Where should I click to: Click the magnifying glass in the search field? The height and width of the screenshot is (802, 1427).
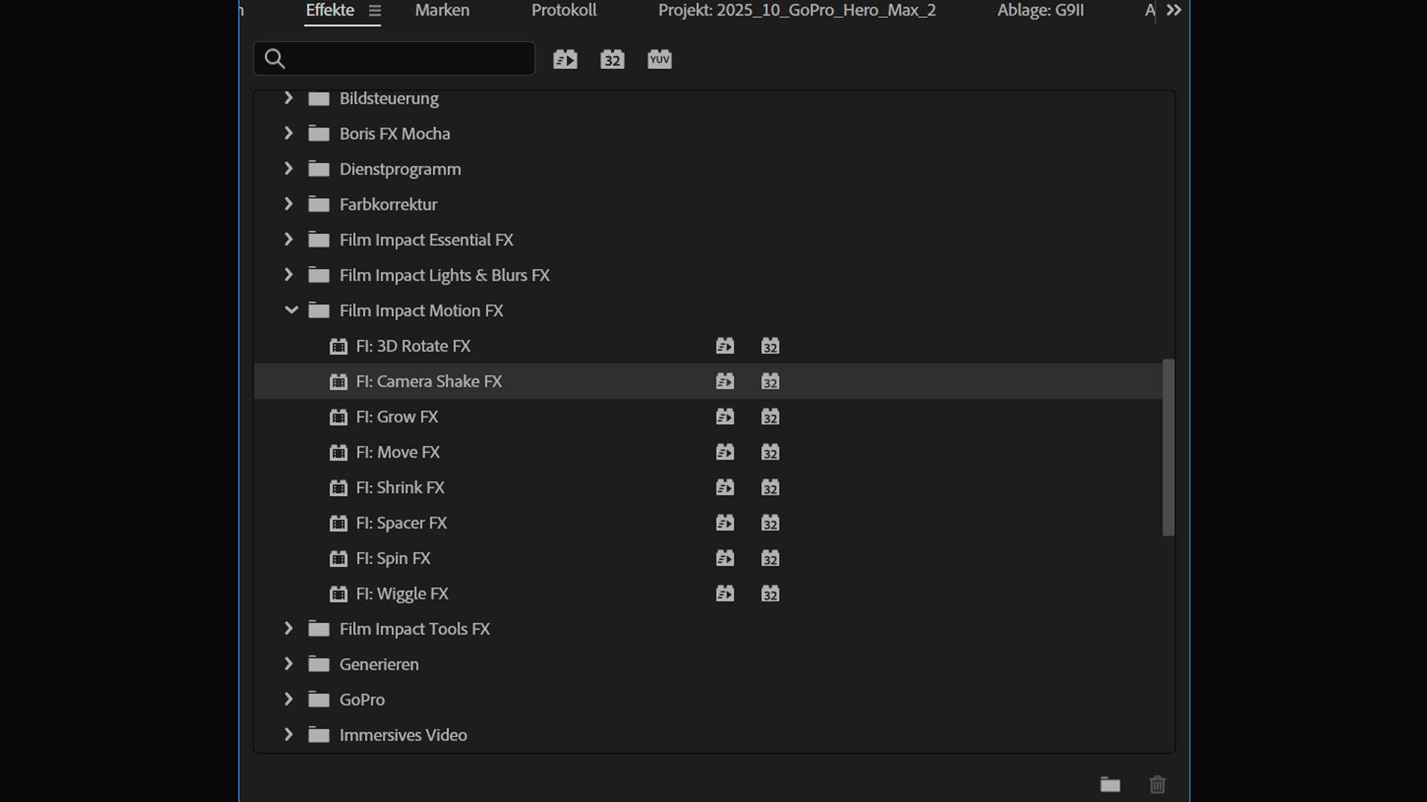tap(274, 58)
